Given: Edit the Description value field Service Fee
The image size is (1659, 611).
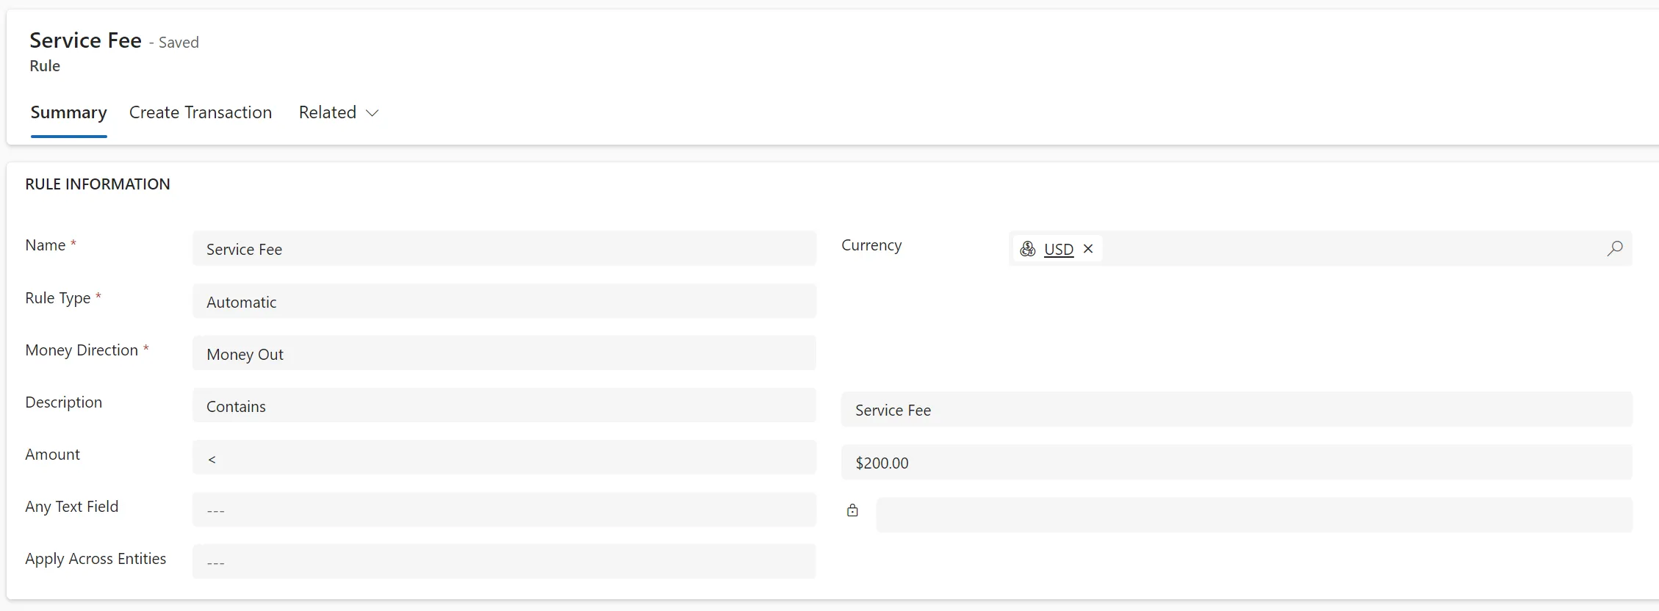Looking at the screenshot, I should point(1237,410).
